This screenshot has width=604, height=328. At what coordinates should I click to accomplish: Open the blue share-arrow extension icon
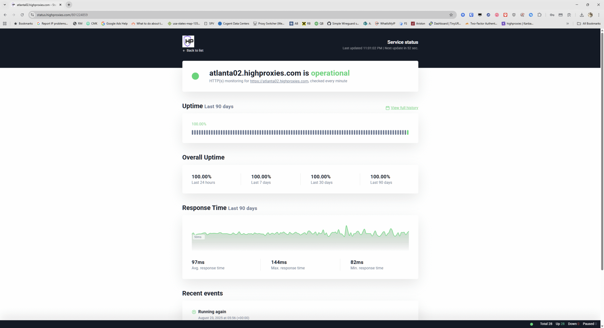tap(488, 15)
